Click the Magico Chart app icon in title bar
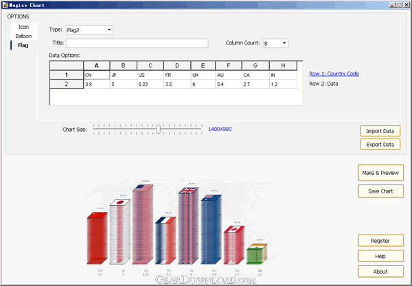412x286 pixels. click(5, 5)
